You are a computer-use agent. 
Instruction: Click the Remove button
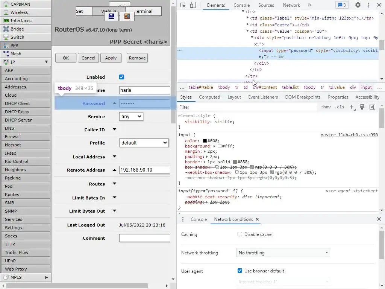(137, 58)
